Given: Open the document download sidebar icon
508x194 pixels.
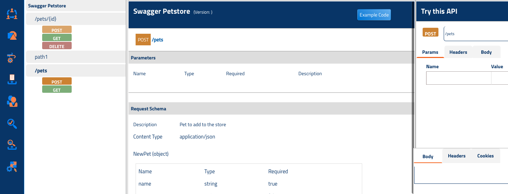Looking at the screenshot, I should point(12,79).
